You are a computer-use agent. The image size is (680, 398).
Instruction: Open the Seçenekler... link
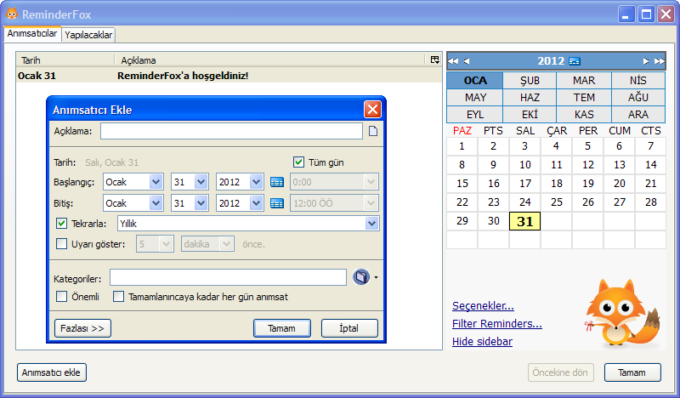(483, 306)
